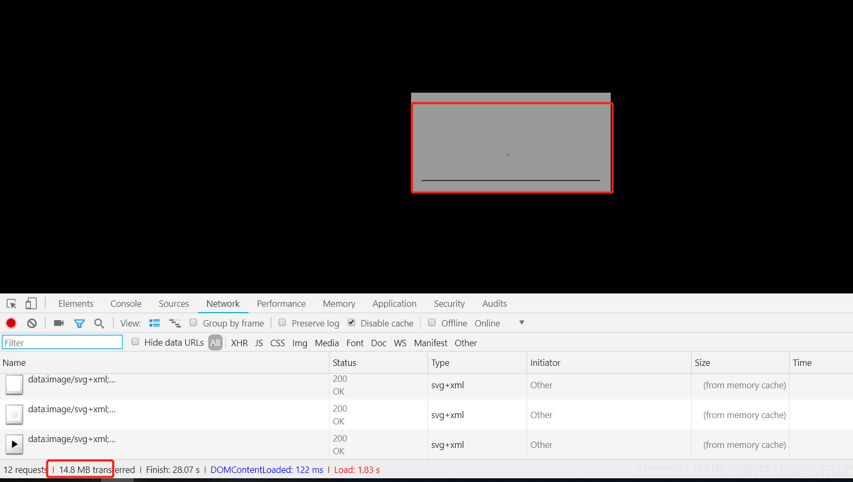
Task: Sort by the Initiator column header
Action: [609, 363]
